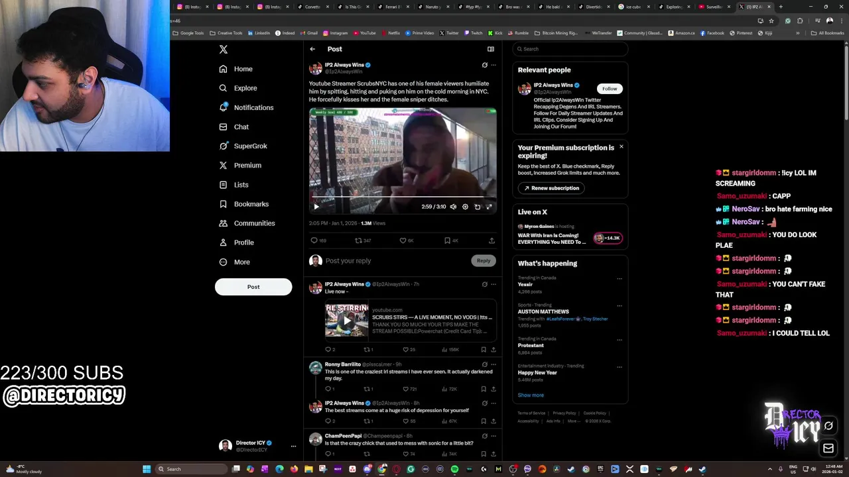This screenshot has height=477, width=849.
Task: Open Chat in the sidebar
Action: [x=233, y=127]
